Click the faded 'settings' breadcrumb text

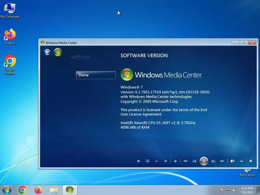[81, 57]
